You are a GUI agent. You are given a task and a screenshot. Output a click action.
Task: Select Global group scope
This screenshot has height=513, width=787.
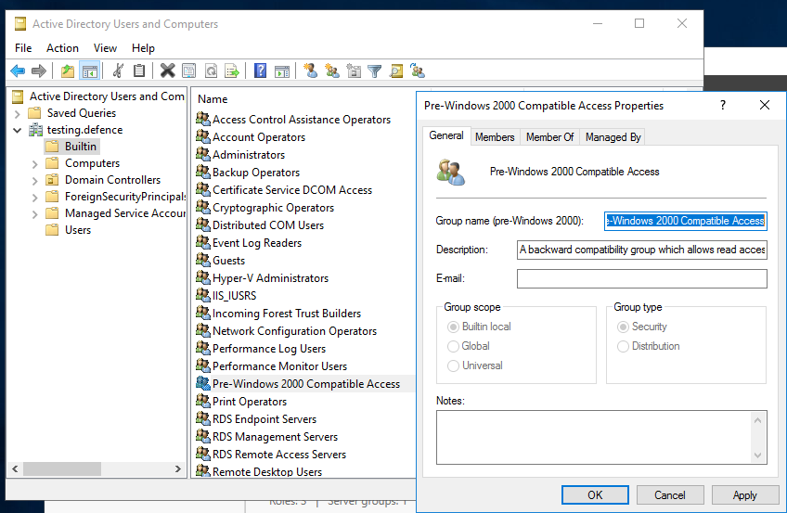click(453, 347)
